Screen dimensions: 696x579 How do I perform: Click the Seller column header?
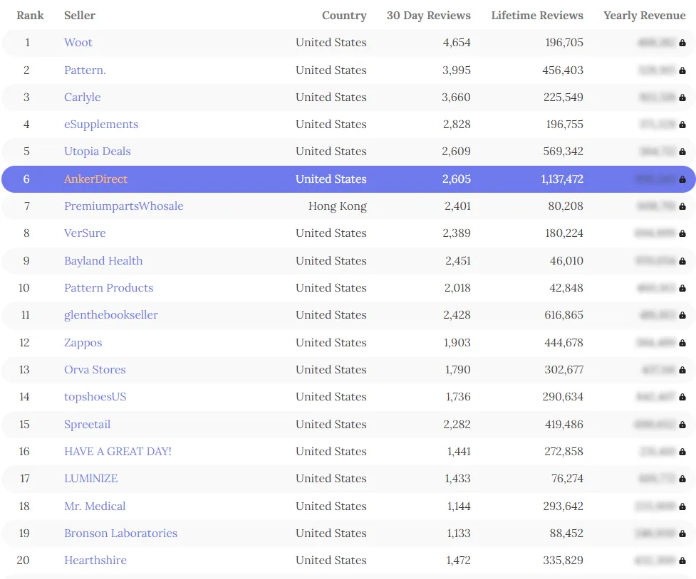(80, 16)
